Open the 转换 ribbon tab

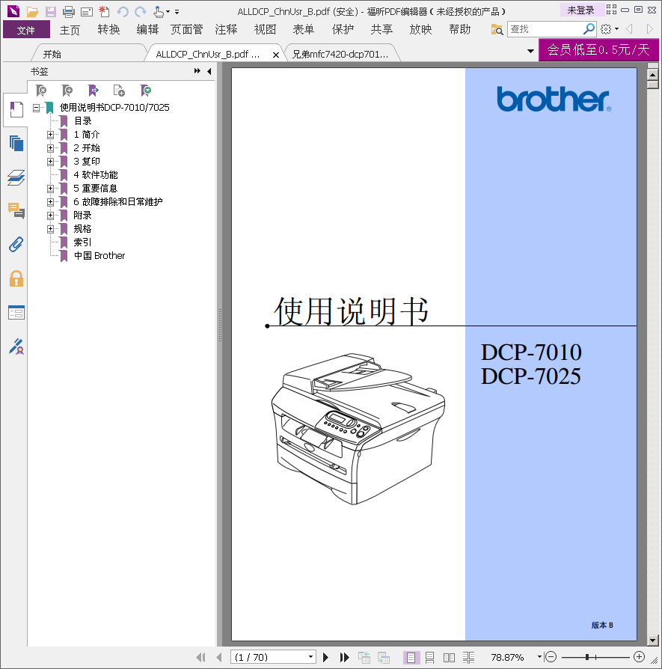point(108,29)
